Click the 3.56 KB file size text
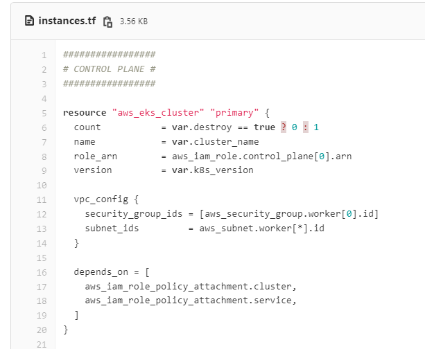 (133, 21)
